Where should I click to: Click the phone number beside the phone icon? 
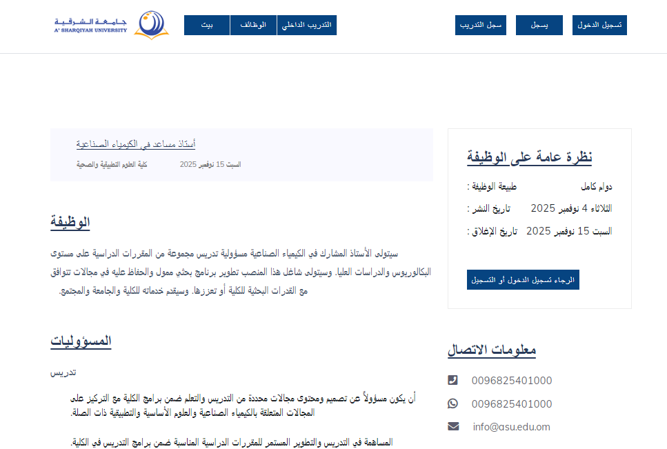tap(512, 381)
